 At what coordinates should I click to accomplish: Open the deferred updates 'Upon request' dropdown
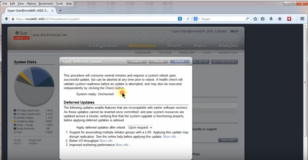tap(140, 128)
